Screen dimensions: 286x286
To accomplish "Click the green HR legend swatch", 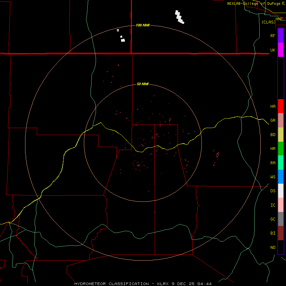I will coord(281,149).
